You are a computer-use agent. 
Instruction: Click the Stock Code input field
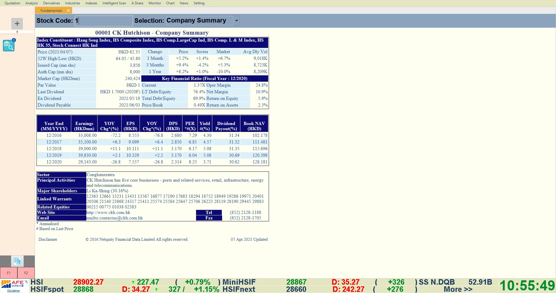coord(104,21)
